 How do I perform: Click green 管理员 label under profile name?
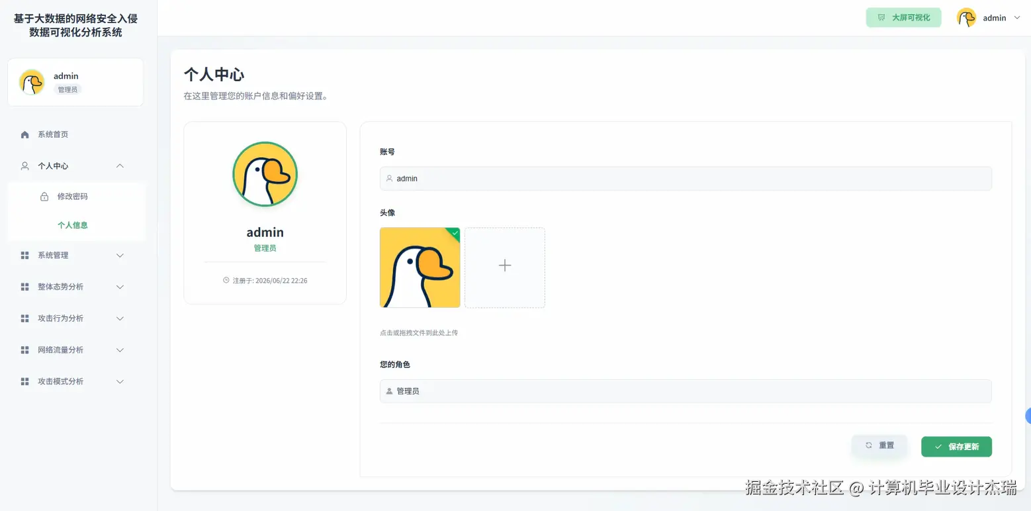click(265, 248)
